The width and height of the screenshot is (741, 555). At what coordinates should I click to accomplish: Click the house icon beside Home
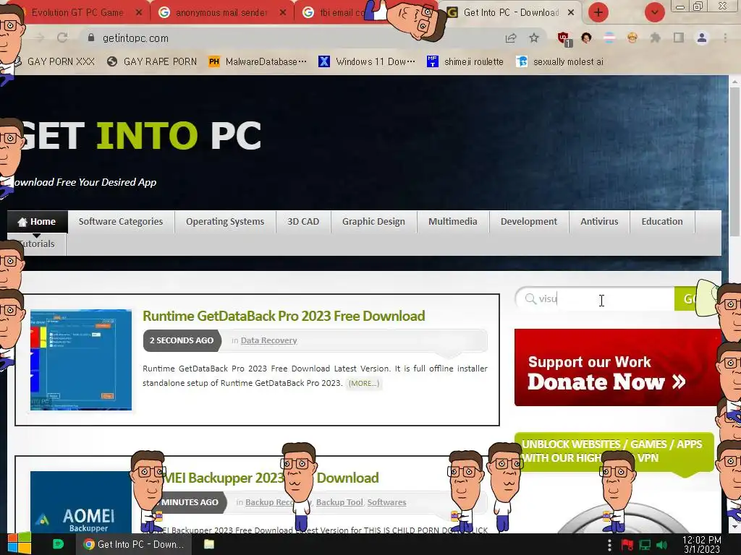click(22, 222)
